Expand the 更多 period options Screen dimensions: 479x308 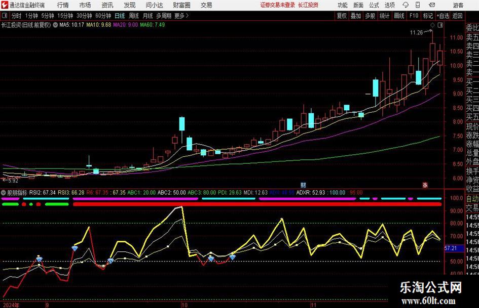coord(181,16)
